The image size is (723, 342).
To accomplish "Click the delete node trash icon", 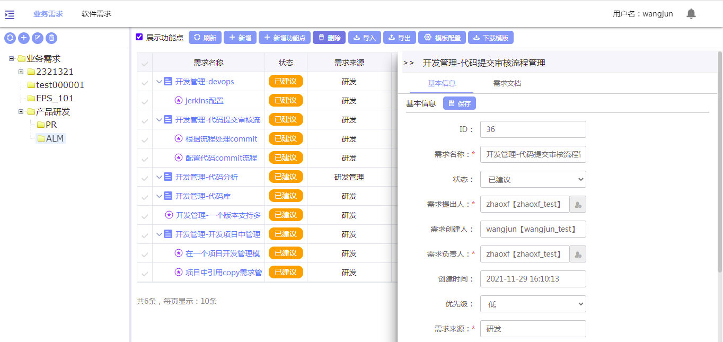I will 51,38.
